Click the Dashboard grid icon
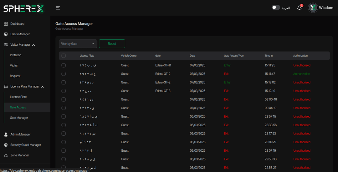Viewport: 338px width, 172px height. coord(6,24)
